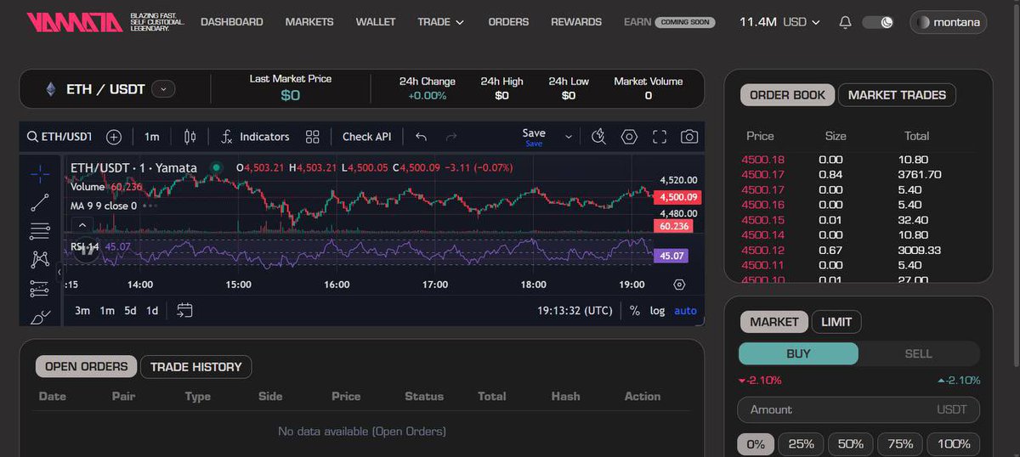This screenshot has width=1020, height=457.
Task: Click the Check API button
Action: click(366, 137)
